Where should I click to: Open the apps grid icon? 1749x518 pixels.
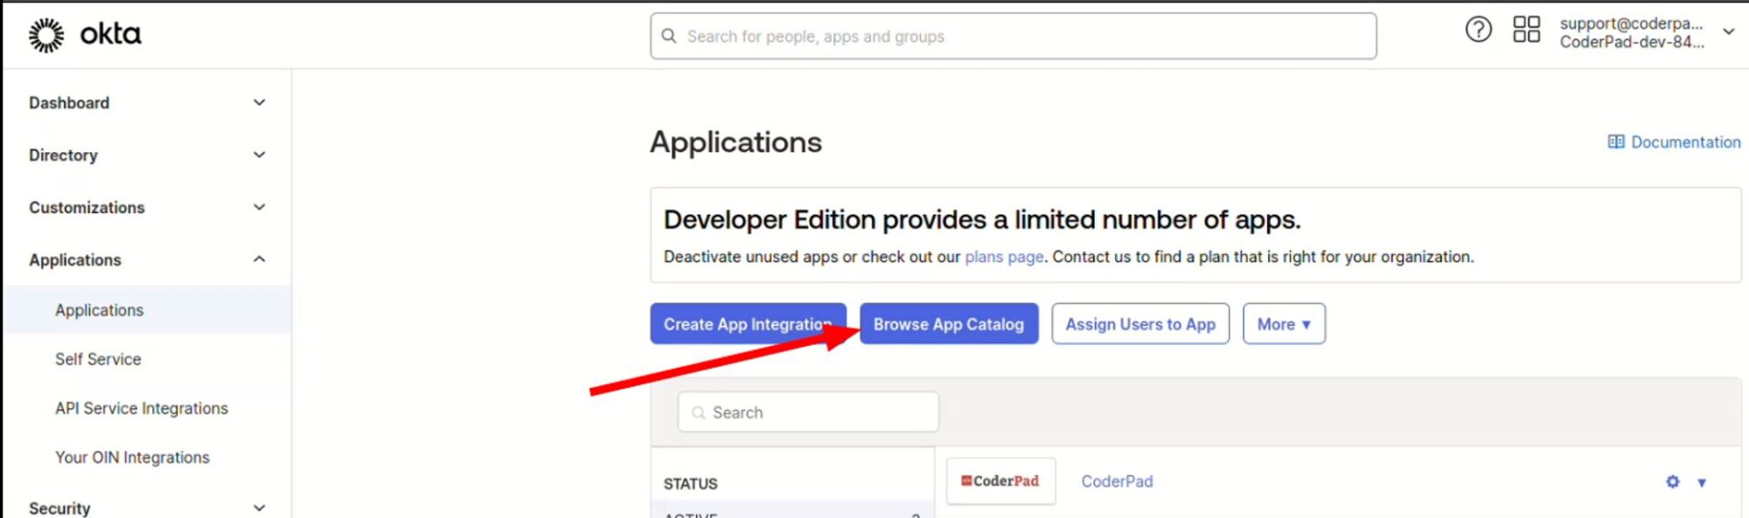click(x=1526, y=30)
